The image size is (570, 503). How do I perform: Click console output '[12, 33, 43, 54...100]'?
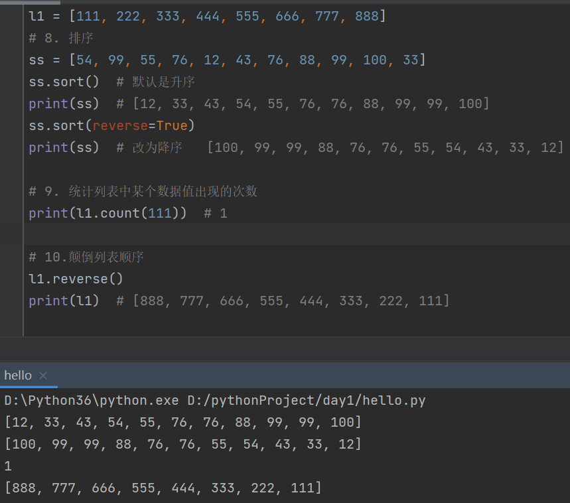[183, 422]
